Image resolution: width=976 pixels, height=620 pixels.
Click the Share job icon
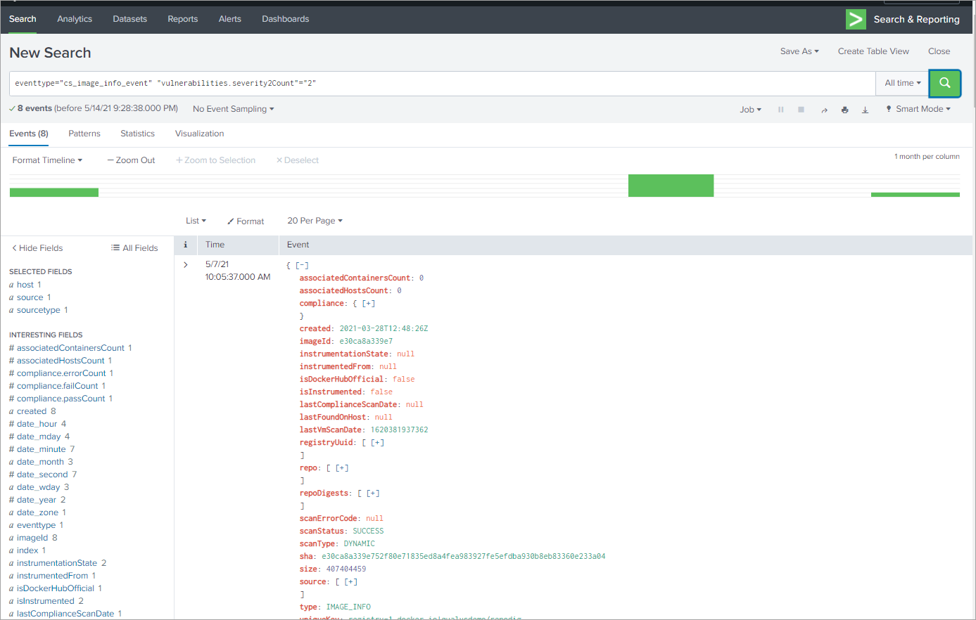[x=824, y=110]
